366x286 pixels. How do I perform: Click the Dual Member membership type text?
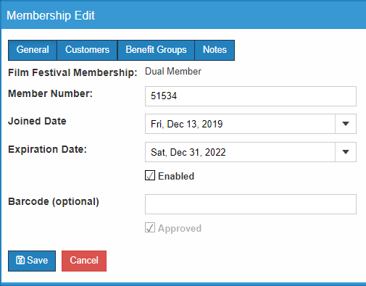173,72
